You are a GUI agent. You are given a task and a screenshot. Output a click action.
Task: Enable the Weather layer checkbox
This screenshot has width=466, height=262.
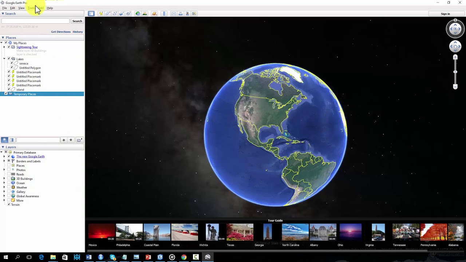(x=9, y=187)
